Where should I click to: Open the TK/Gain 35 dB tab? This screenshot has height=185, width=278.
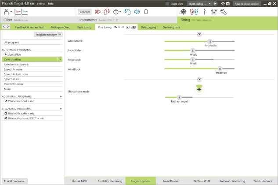pos(202,181)
